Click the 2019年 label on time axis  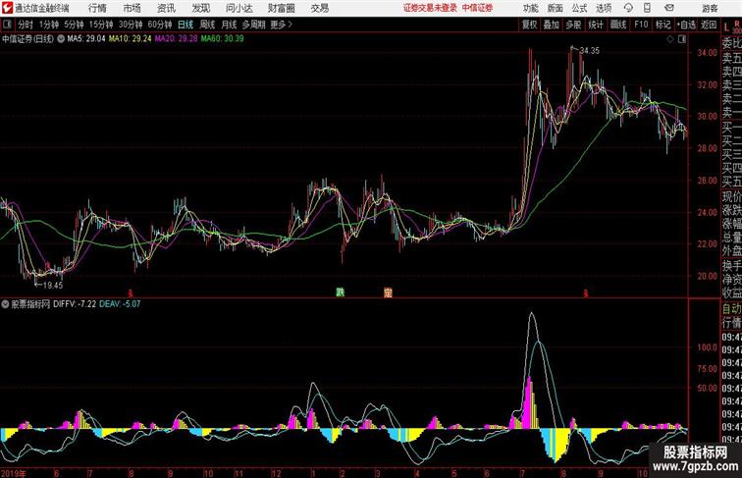tap(14, 473)
